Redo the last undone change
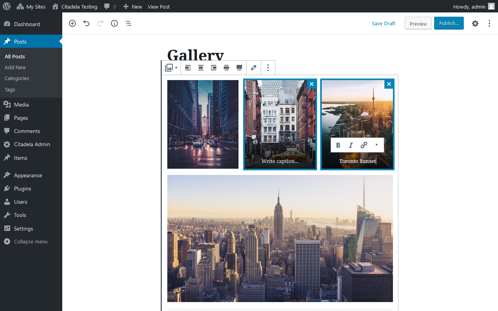Screen dimensions: 498x311 100,23
